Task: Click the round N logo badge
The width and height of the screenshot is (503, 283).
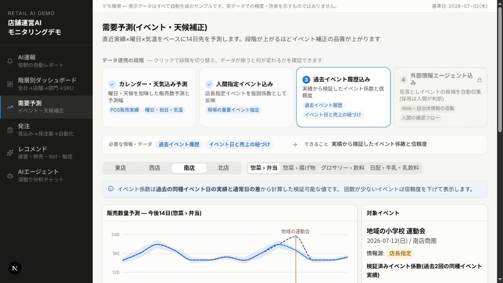Action: [x=15, y=268]
